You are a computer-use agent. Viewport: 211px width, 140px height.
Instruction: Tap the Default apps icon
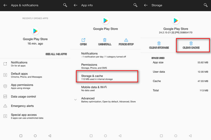point(5,75)
